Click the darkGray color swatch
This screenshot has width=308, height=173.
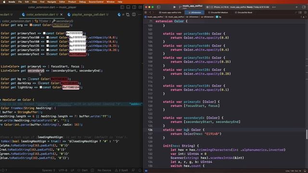(39, 83)
